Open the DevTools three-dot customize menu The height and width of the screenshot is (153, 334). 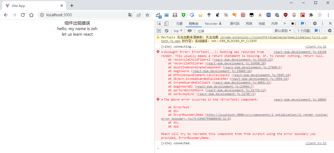coord(323,24)
